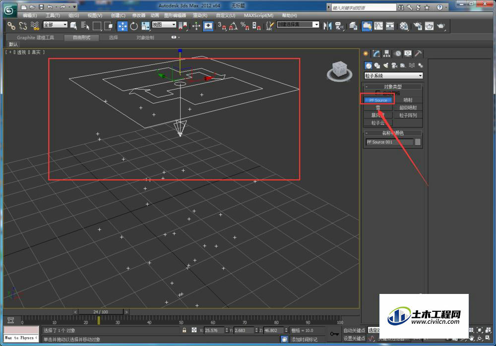Viewport: 496px width, 346px height.
Task: Activate the Select and Rotate tool
Action: pyautogui.click(x=134, y=26)
